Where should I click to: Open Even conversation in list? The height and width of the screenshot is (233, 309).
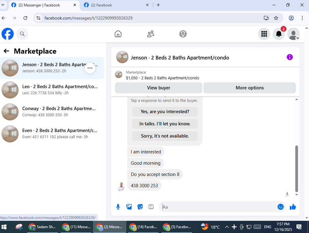[x=52, y=134]
